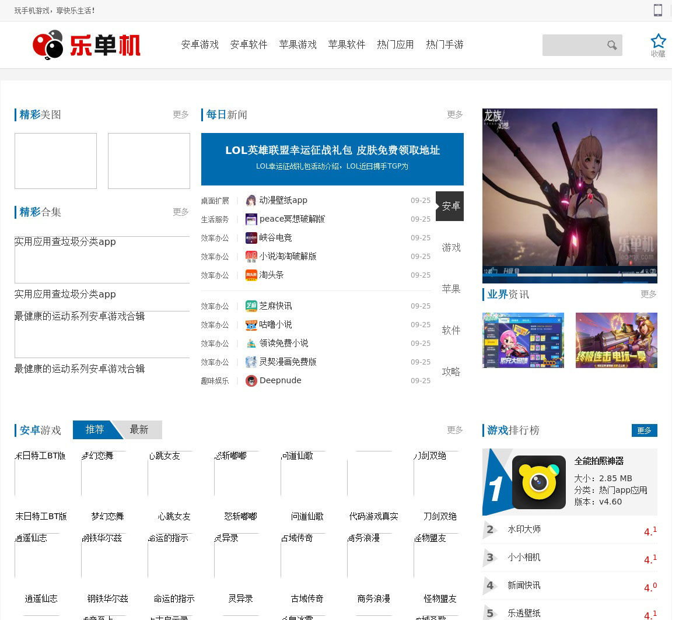Click 更多 beside 每日新闻
This screenshot has width=700, height=620.
point(454,115)
